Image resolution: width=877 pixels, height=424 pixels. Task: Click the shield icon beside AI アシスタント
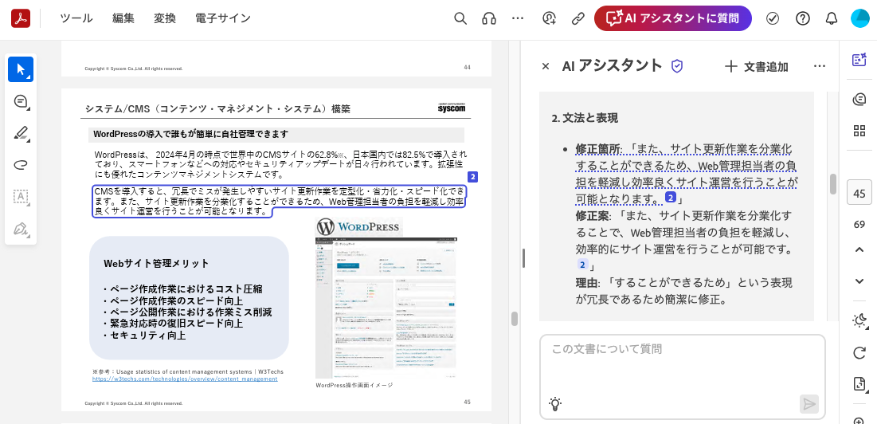click(677, 66)
